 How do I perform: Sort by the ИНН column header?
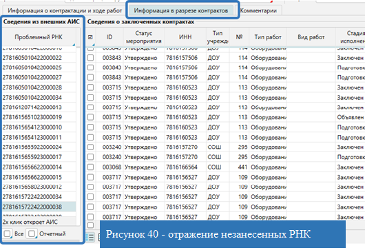185,37
